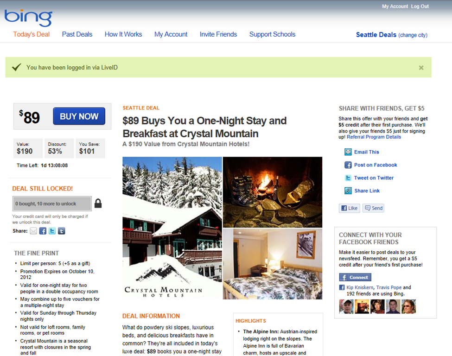Open the Past Deals tab
Viewport: 452px width, 356px height.
click(77, 34)
